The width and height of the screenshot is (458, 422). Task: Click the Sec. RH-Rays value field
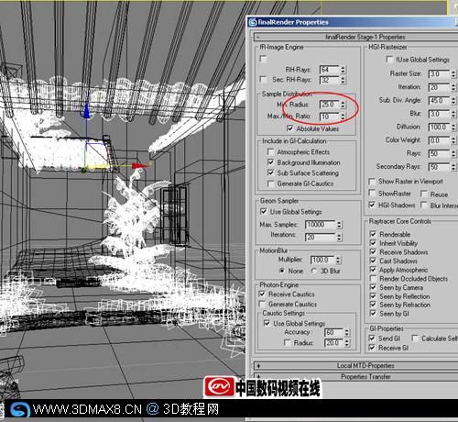tap(329, 80)
